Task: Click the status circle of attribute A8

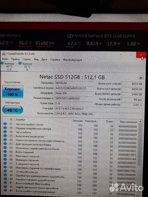Action: click(x=5, y=167)
